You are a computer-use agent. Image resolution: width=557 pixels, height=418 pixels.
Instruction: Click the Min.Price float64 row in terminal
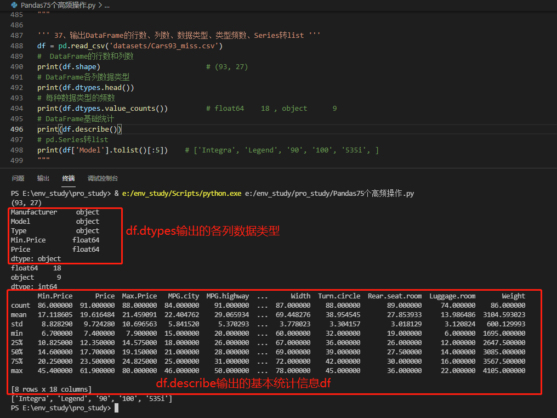[x=55, y=240]
